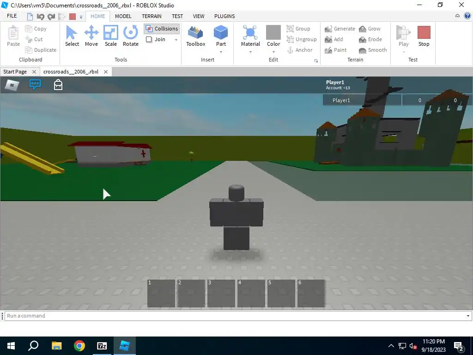Open the backpack icon in game view
The height and width of the screenshot is (355, 473).
pyautogui.click(x=58, y=85)
